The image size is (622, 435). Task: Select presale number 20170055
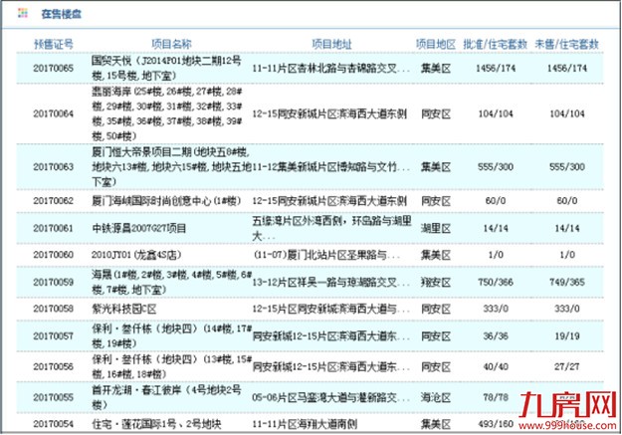point(53,397)
